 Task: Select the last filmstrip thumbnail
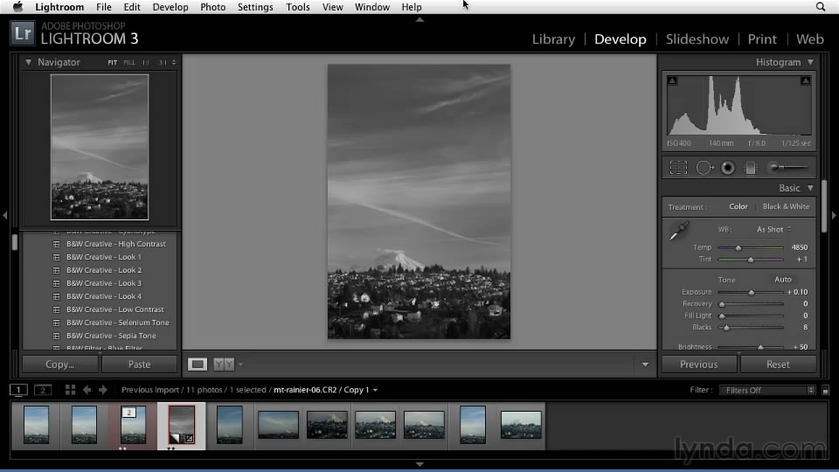(521, 425)
